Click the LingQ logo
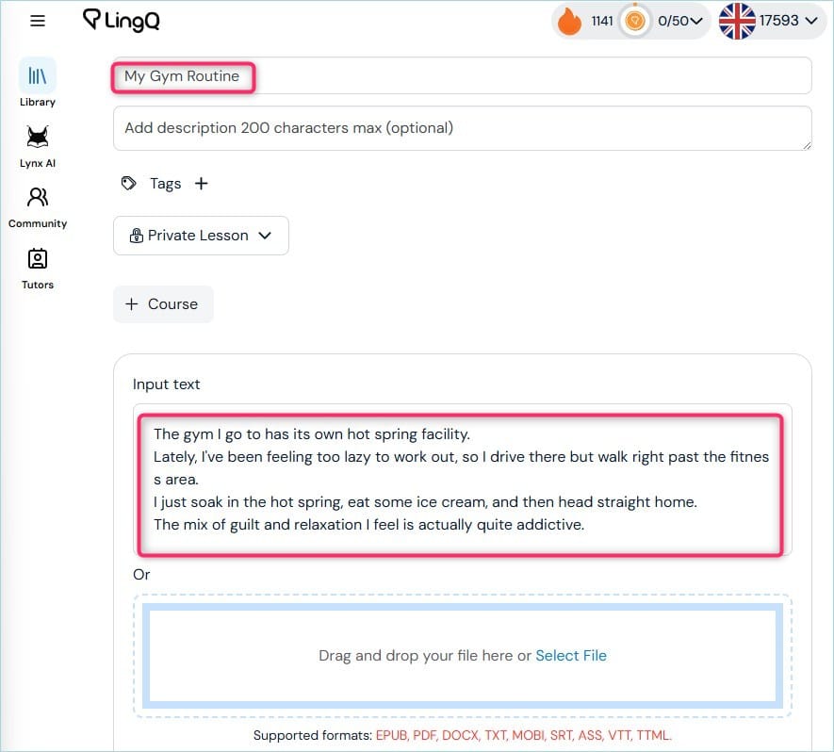 point(121,20)
